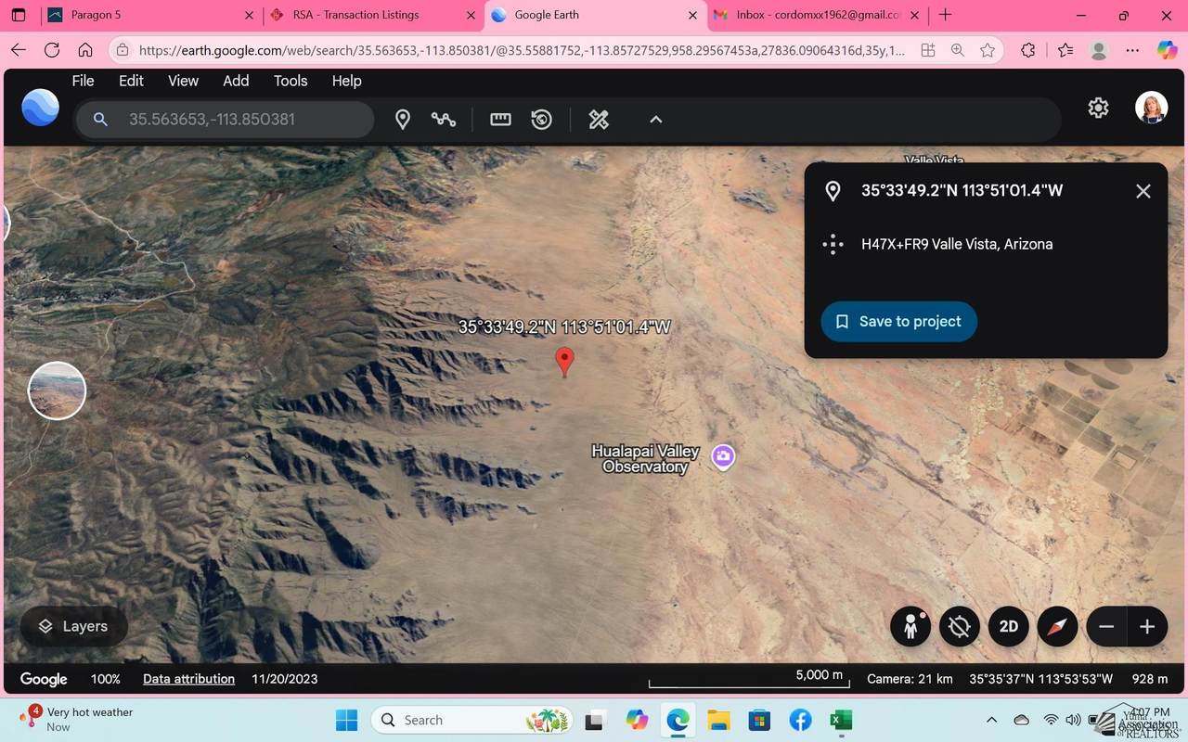Expand hidden system tray icons
Screen dimensions: 1188x742
(x=991, y=720)
